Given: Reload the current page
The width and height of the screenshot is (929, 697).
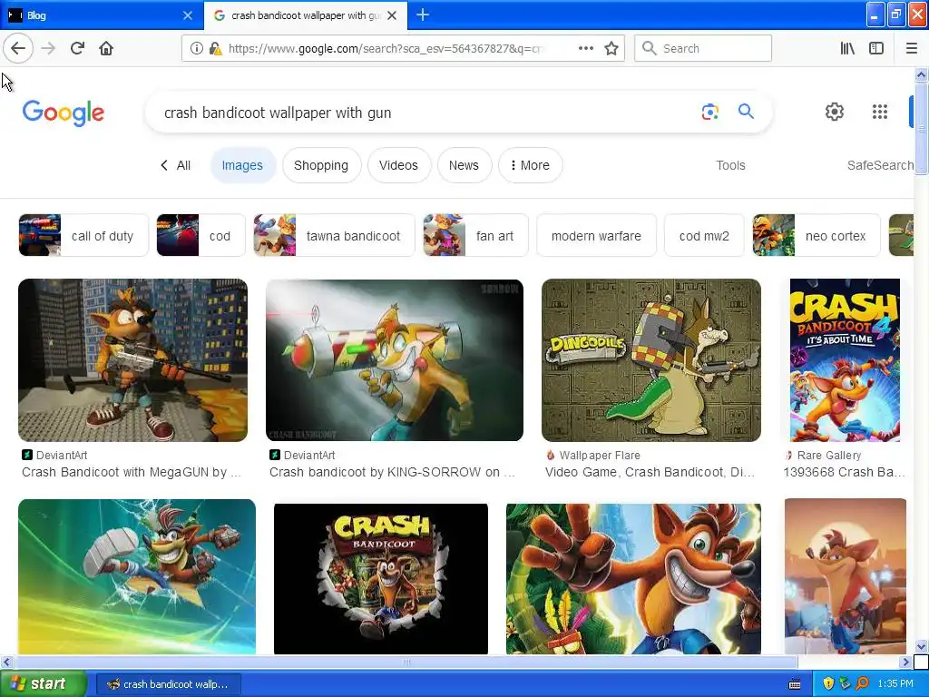Looking at the screenshot, I should (x=77, y=48).
